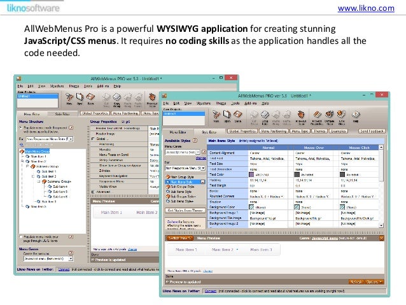This screenshot has height=305, width=406.
Task: Click Save icon in back window toolbar
Action: (x=90, y=98)
